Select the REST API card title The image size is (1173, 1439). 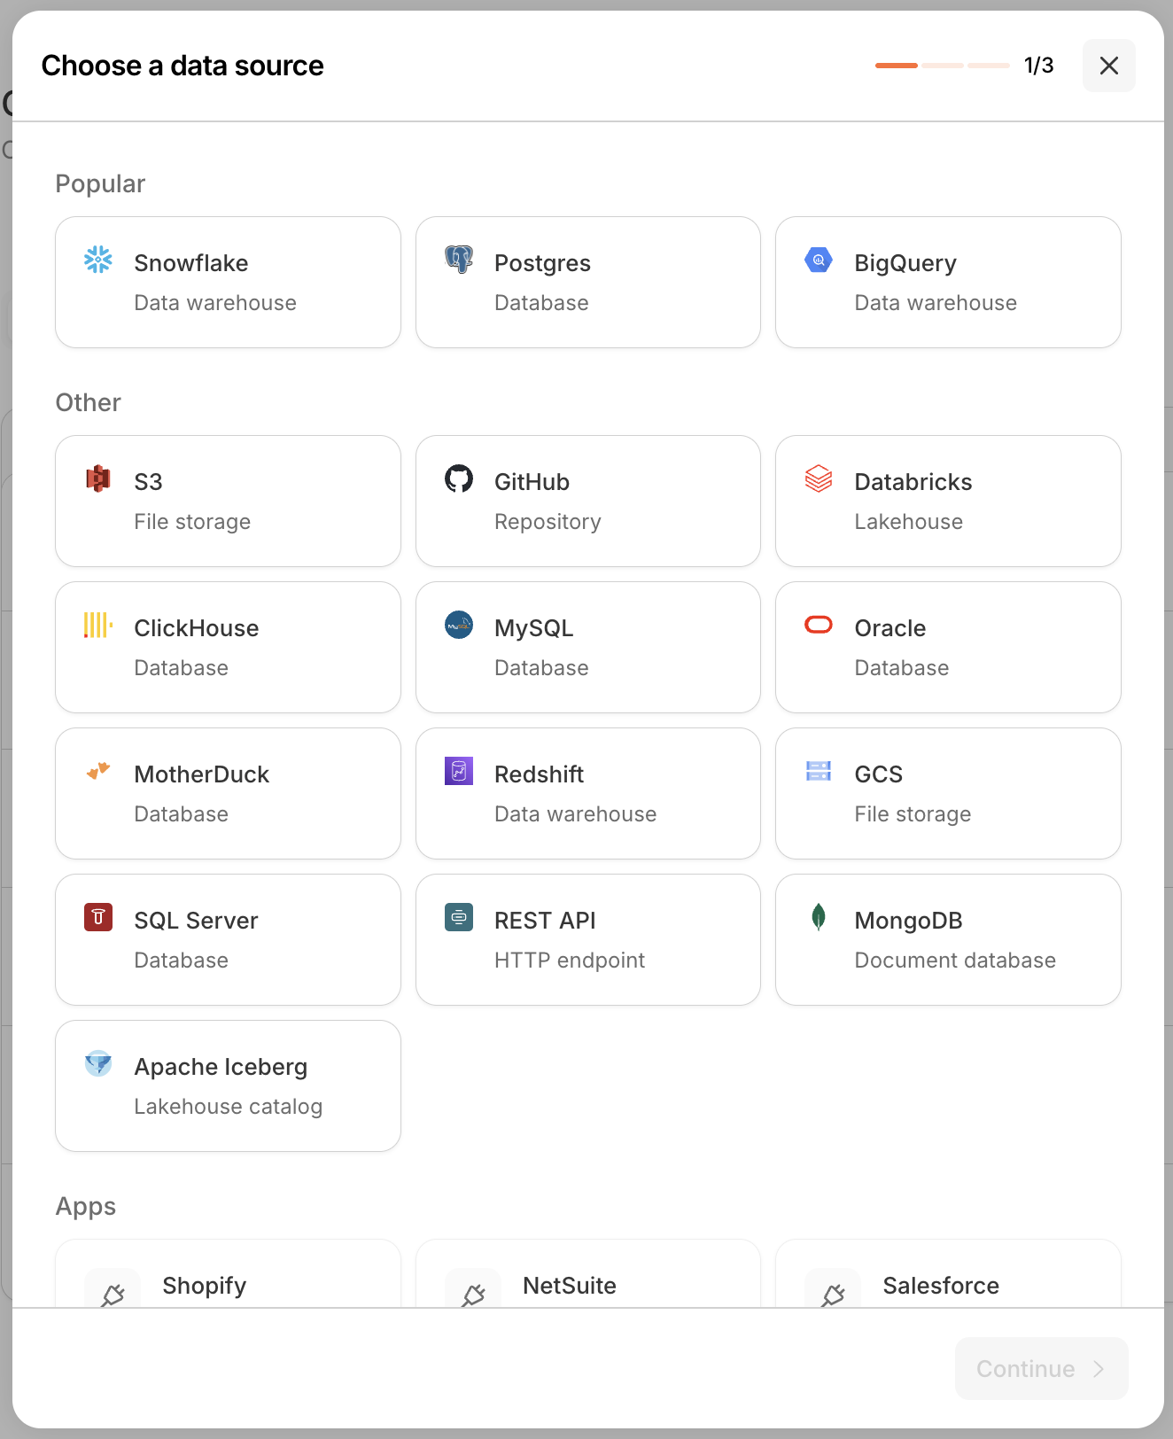click(x=546, y=921)
